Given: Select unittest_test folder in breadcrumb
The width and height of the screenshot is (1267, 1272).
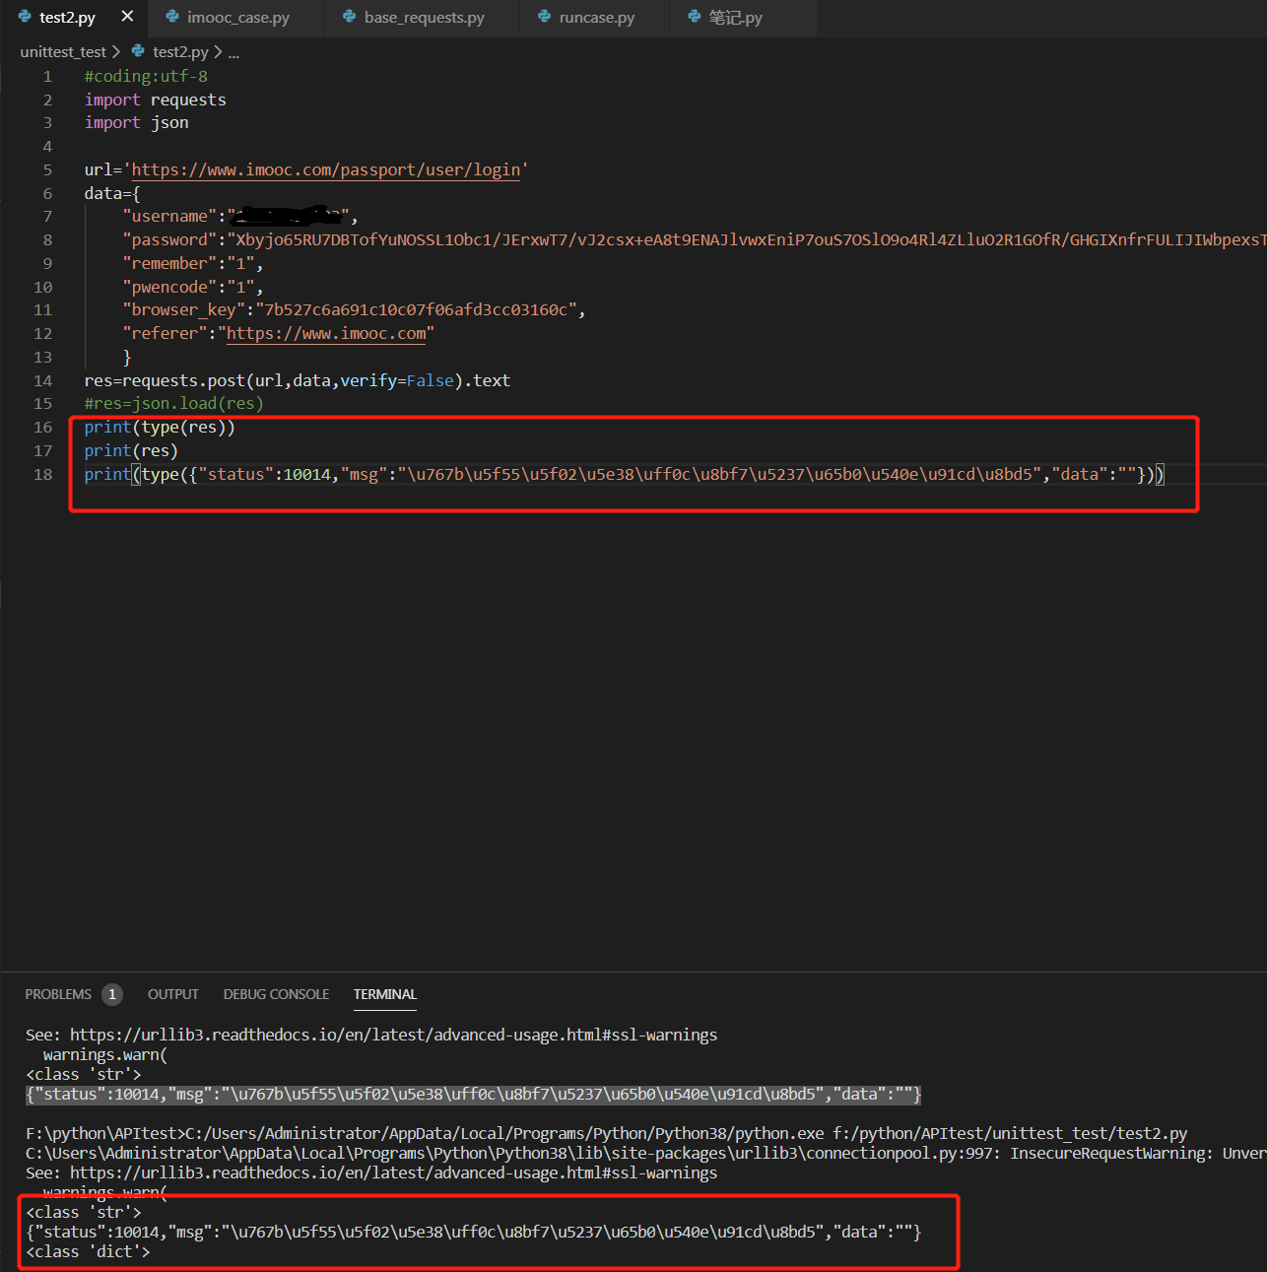Looking at the screenshot, I should 63,51.
